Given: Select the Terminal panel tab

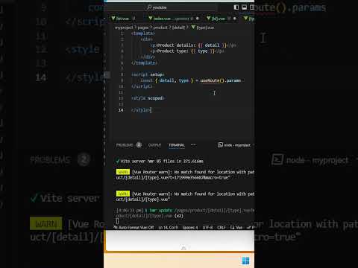Looking at the screenshot, I should (177, 145).
